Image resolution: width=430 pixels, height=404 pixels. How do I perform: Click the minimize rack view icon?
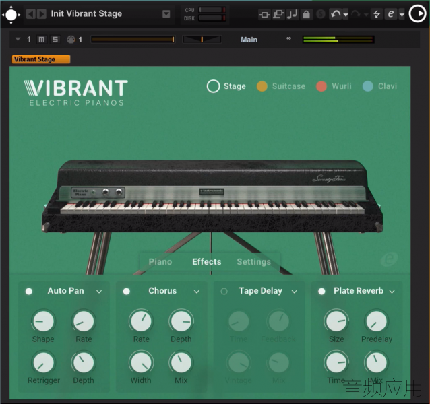[x=264, y=14]
